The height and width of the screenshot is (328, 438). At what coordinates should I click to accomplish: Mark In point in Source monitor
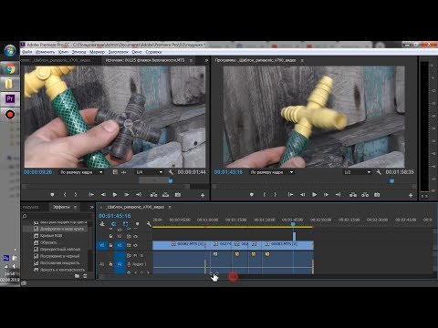(x=65, y=195)
